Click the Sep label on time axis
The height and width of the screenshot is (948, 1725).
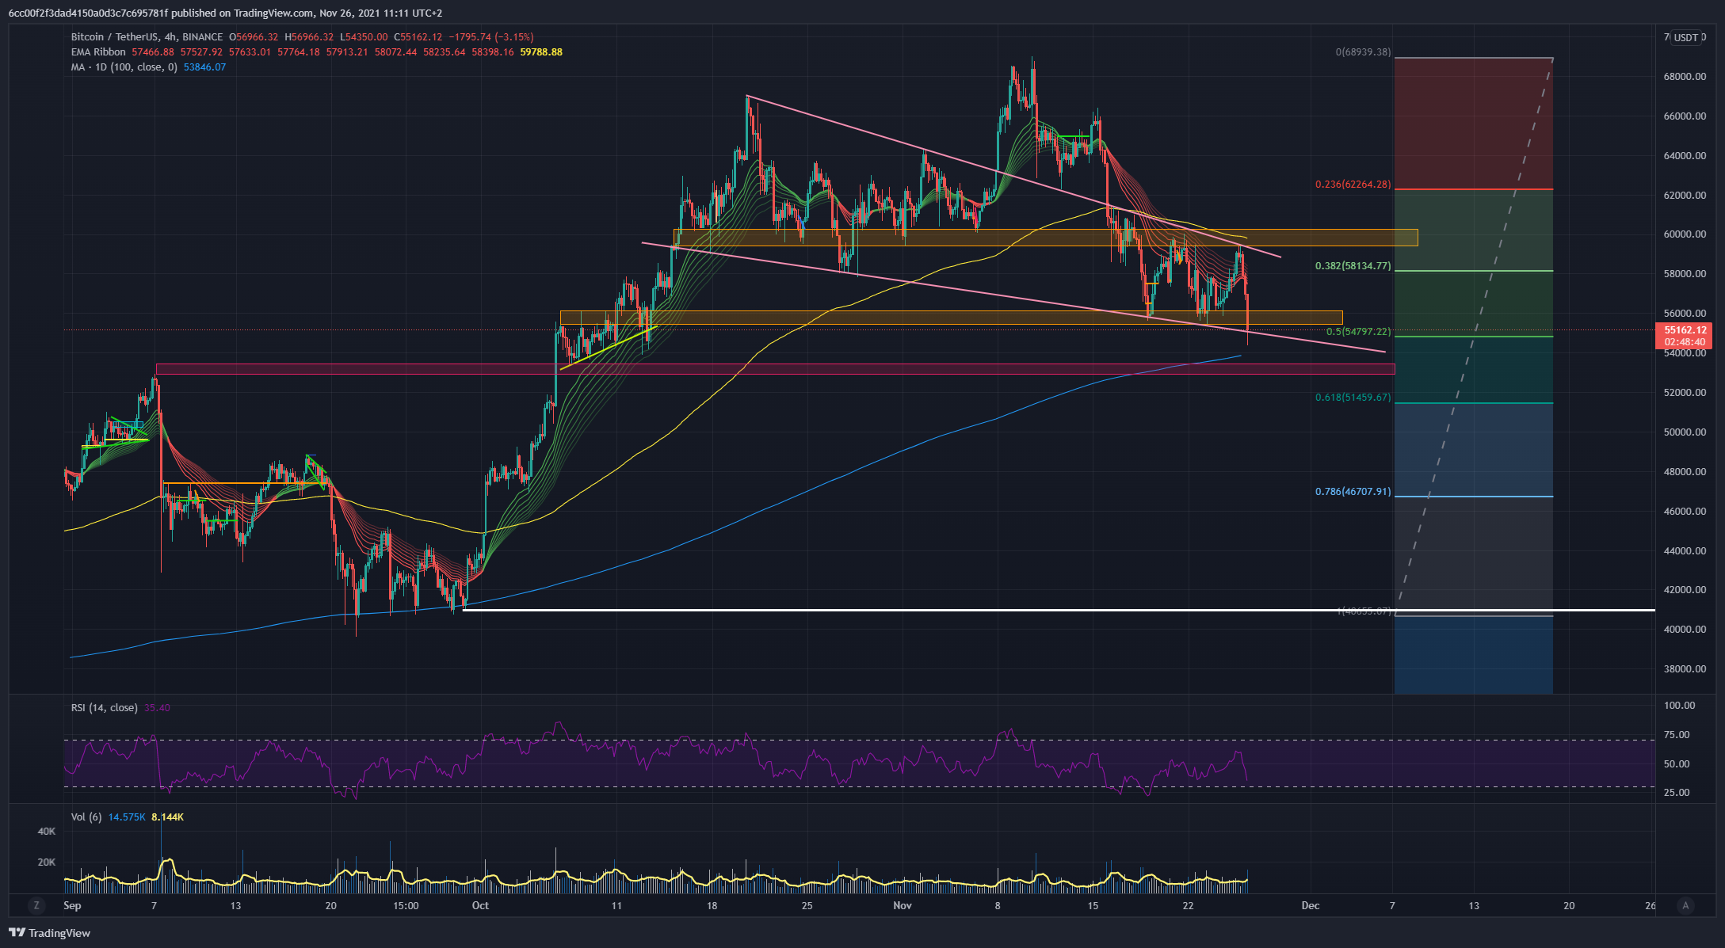point(72,906)
